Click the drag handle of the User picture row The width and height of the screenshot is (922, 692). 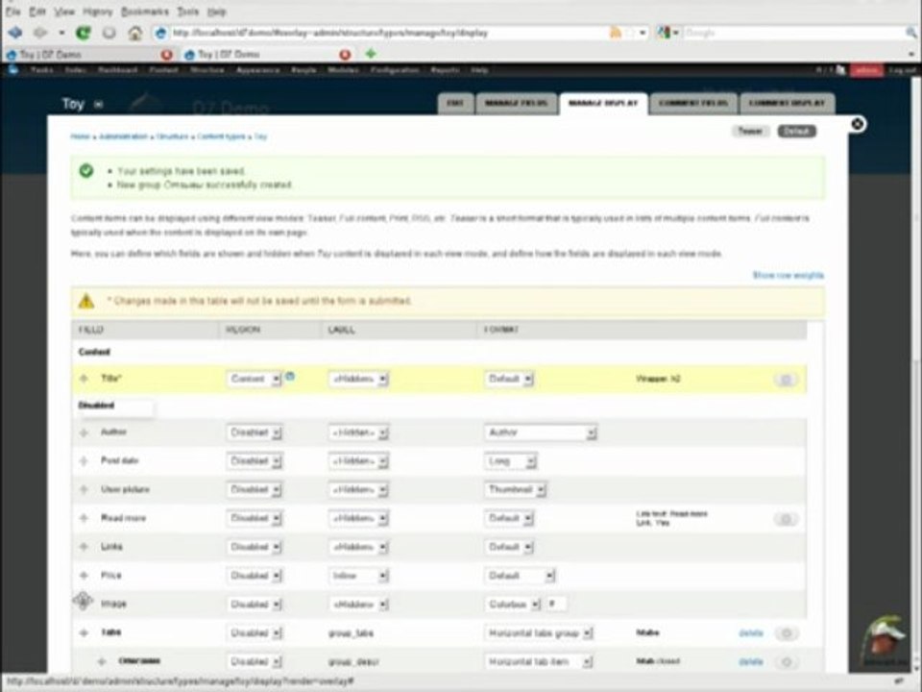pyautogui.click(x=84, y=489)
